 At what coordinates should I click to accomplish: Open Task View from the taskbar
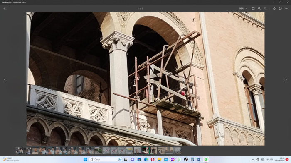(126, 160)
